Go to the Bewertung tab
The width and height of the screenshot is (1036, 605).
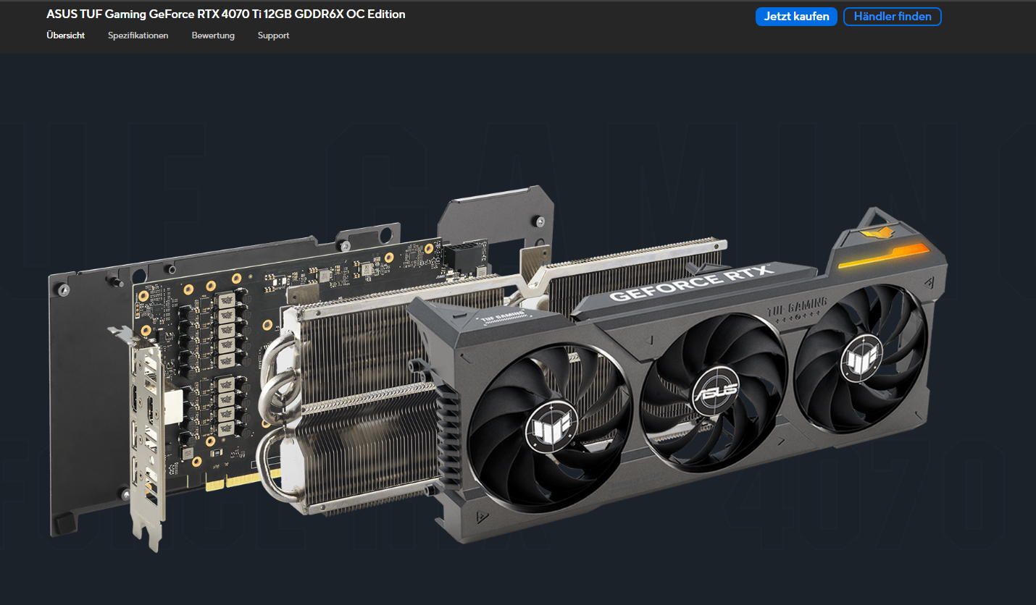click(213, 35)
